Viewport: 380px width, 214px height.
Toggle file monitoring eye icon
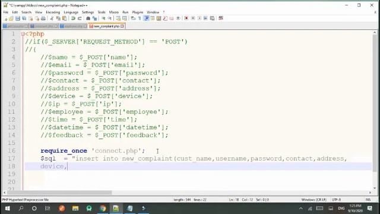point(178,18)
